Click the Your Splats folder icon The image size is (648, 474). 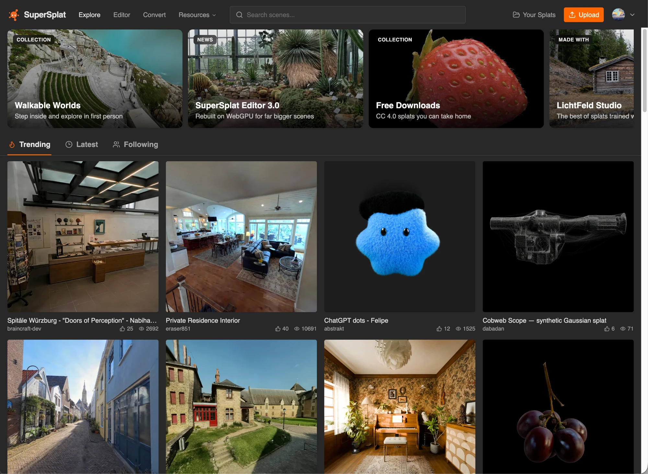516,15
